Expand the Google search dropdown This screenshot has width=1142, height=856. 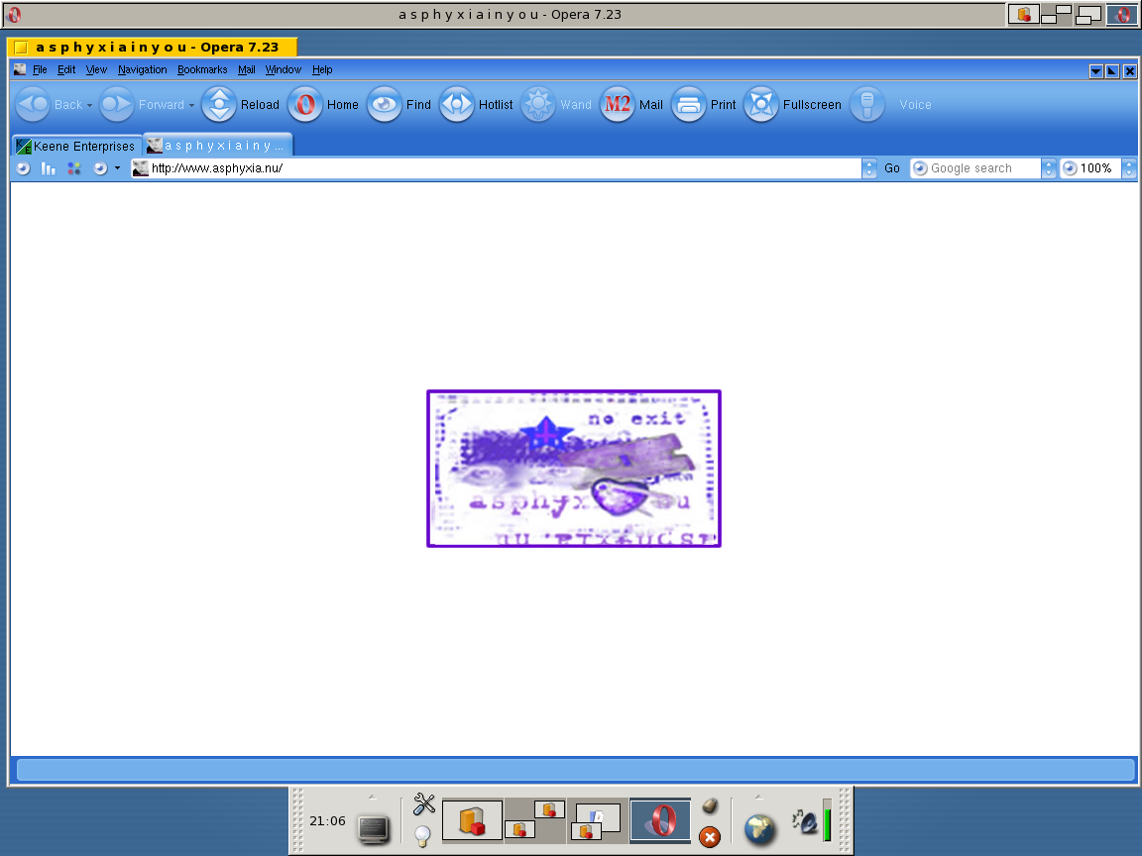[1048, 168]
